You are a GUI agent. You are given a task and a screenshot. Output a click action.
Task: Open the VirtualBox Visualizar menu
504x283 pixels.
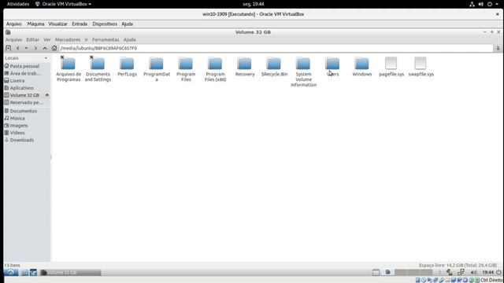[x=57, y=24]
